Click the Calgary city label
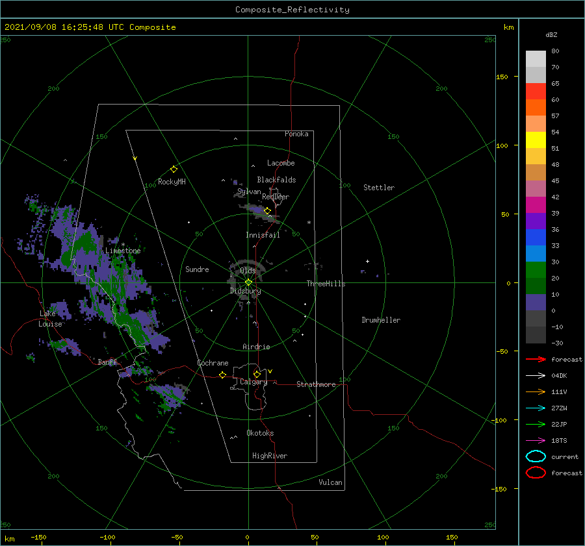The width and height of the screenshot is (585, 546). (253, 382)
